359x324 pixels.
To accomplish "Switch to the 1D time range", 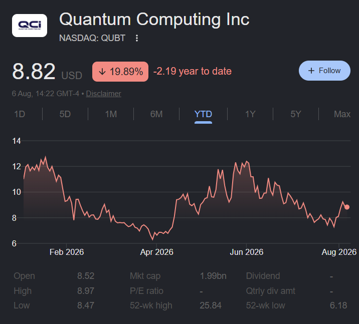I will pyautogui.click(x=20, y=114).
